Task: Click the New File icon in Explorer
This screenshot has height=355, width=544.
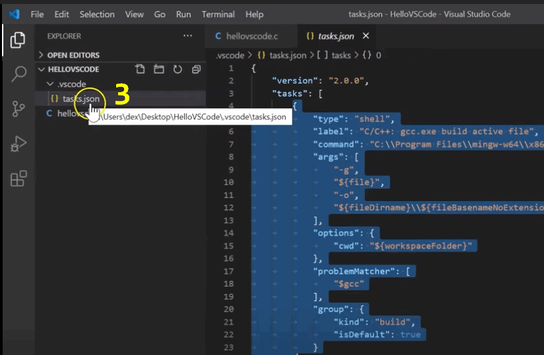Action: coord(140,70)
